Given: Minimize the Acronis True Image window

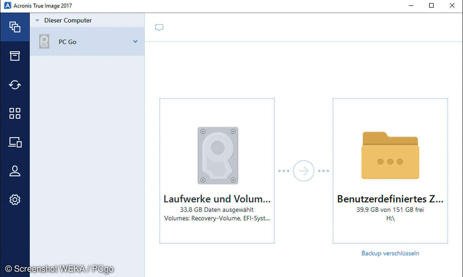Looking at the screenshot, I should pos(411,6).
